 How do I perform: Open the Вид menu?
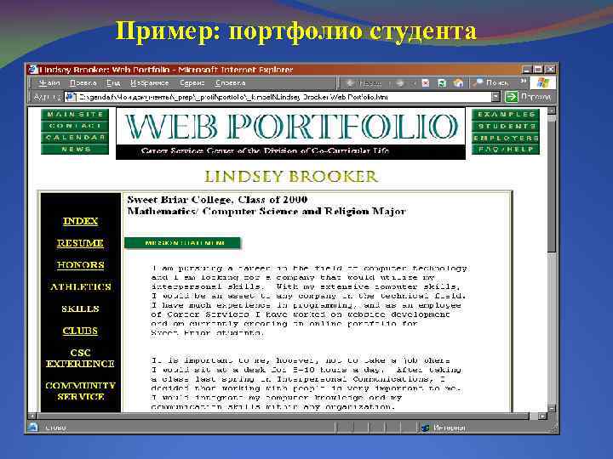pyautogui.click(x=113, y=83)
